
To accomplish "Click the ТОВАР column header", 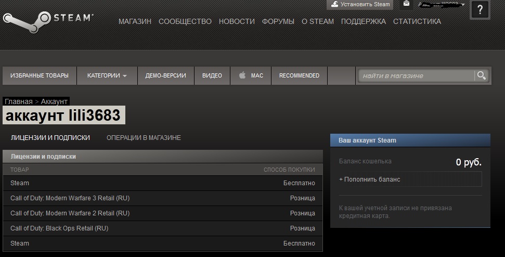I will pyautogui.click(x=19, y=170).
